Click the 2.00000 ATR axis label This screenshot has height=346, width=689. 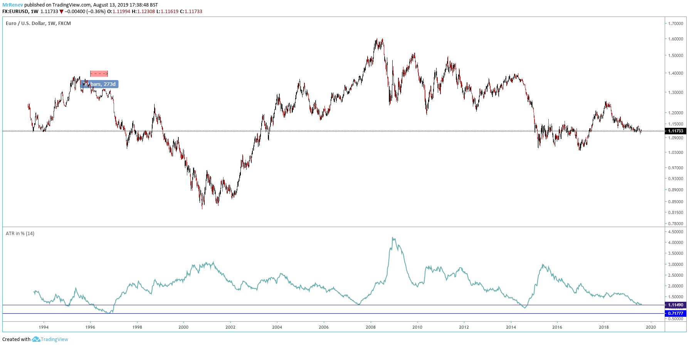pyautogui.click(x=676, y=286)
